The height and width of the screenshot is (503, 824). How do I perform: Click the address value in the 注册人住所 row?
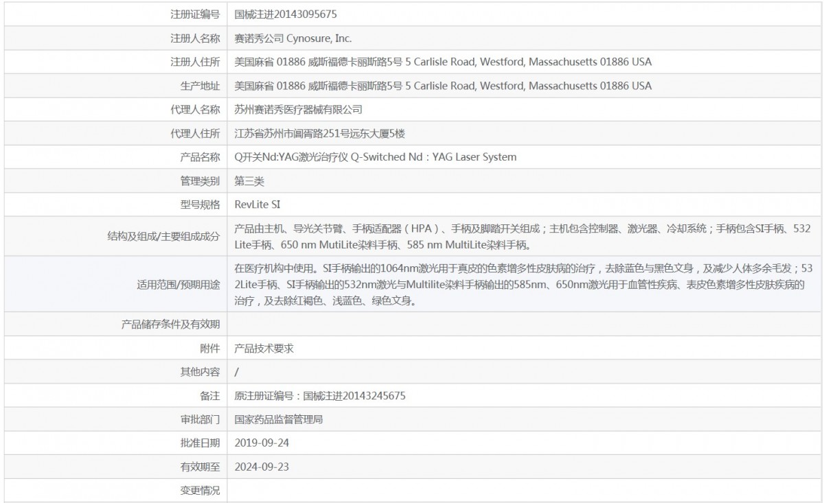443,62
